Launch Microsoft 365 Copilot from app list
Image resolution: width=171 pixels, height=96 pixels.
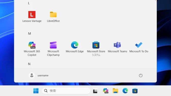click(32, 49)
